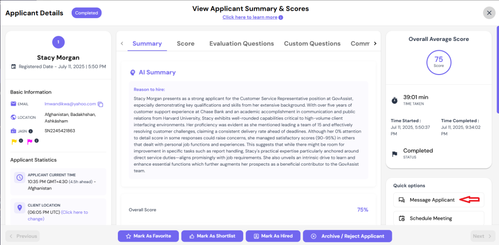Go to the Next applicant
499x245 pixels.
483,236
